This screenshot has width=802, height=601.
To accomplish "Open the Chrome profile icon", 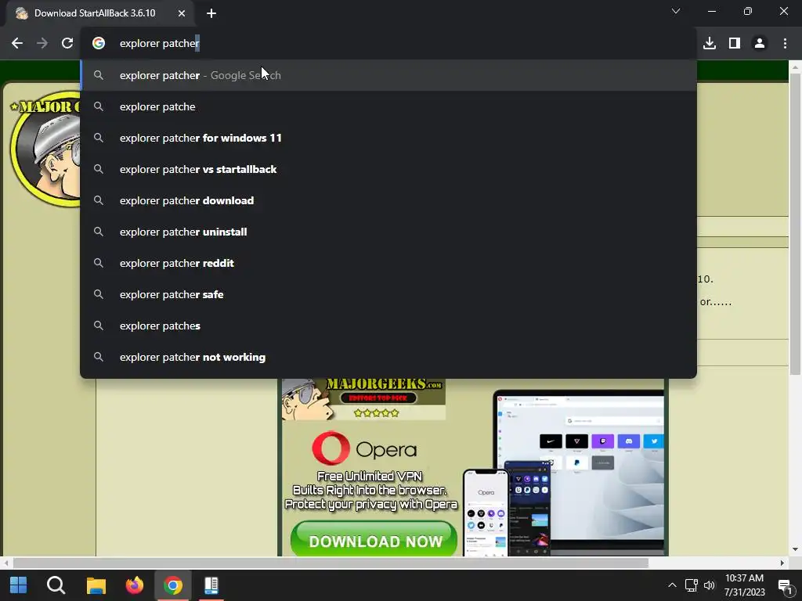I will 760,44.
